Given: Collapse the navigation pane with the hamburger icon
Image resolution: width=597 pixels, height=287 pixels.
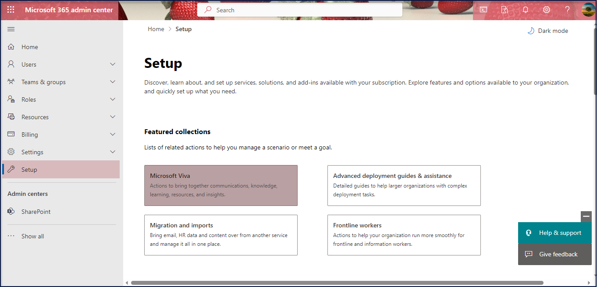Looking at the screenshot, I should pyautogui.click(x=11, y=29).
